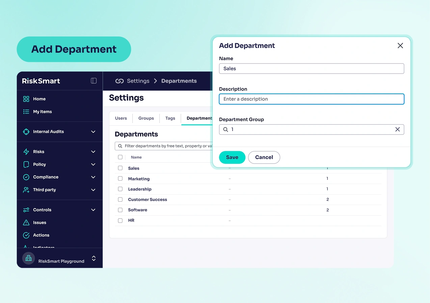Viewport: 430px width, 303px height.
Task: Open the Actions checkmark icon
Action: coord(26,235)
